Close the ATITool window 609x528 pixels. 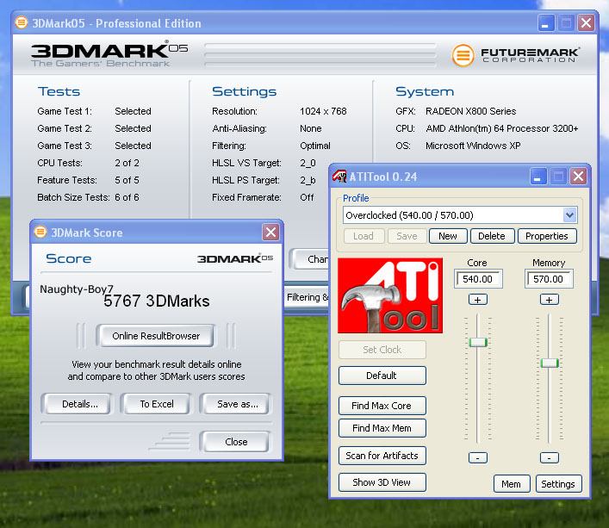coord(578,177)
